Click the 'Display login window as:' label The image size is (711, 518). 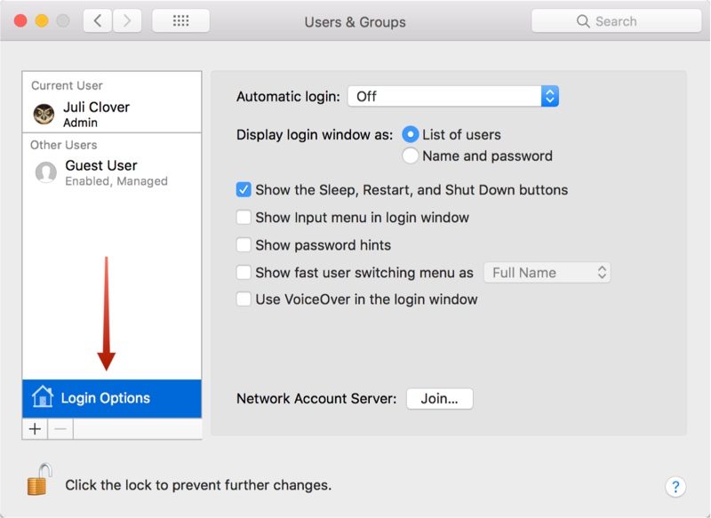coord(315,134)
